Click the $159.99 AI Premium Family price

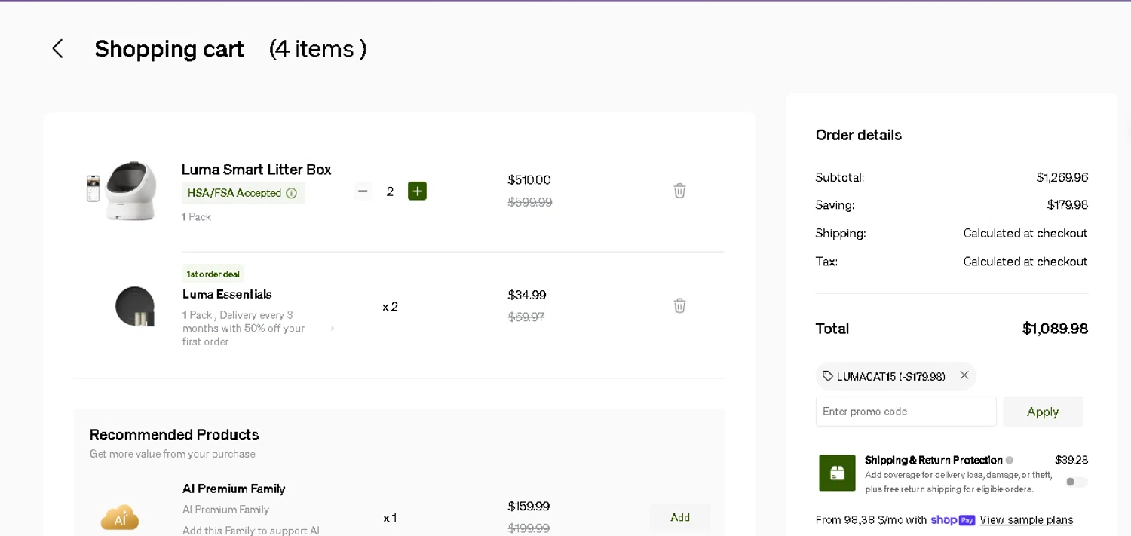pyautogui.click(x=529, y=506)
